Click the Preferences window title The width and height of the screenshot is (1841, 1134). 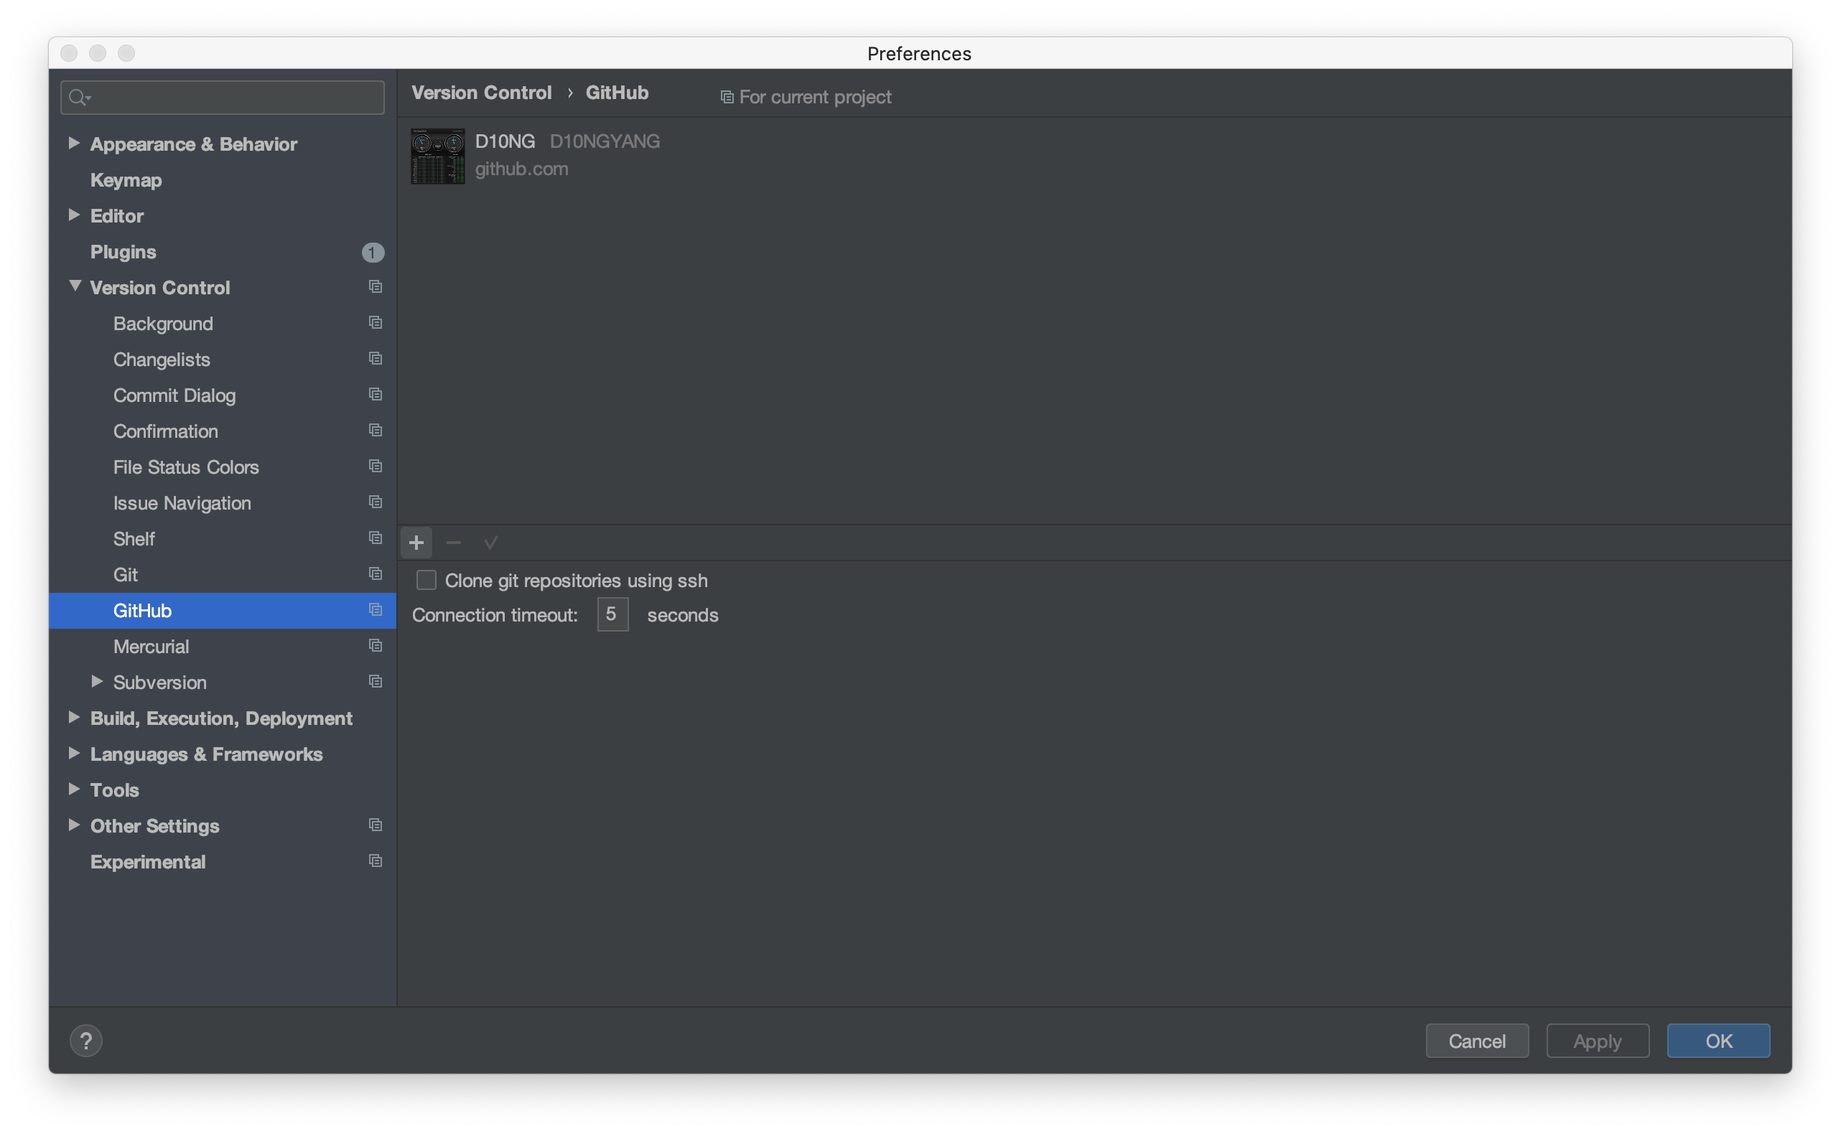[x=919, y=53]
